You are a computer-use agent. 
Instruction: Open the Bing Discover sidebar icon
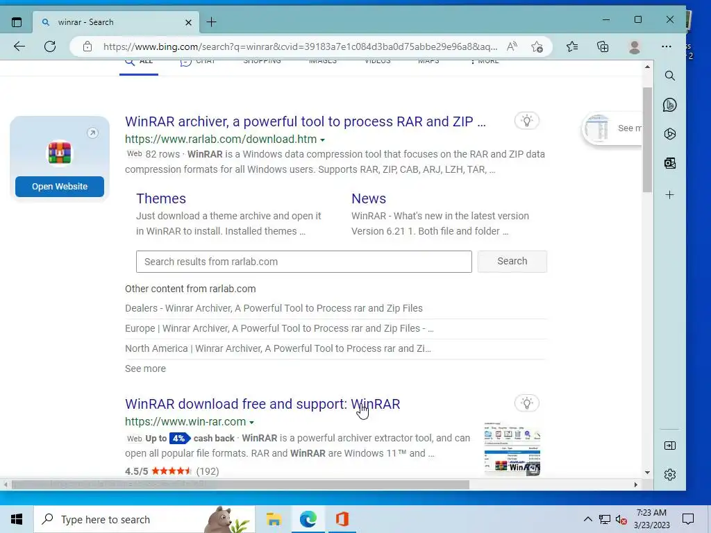click(670, 105)
